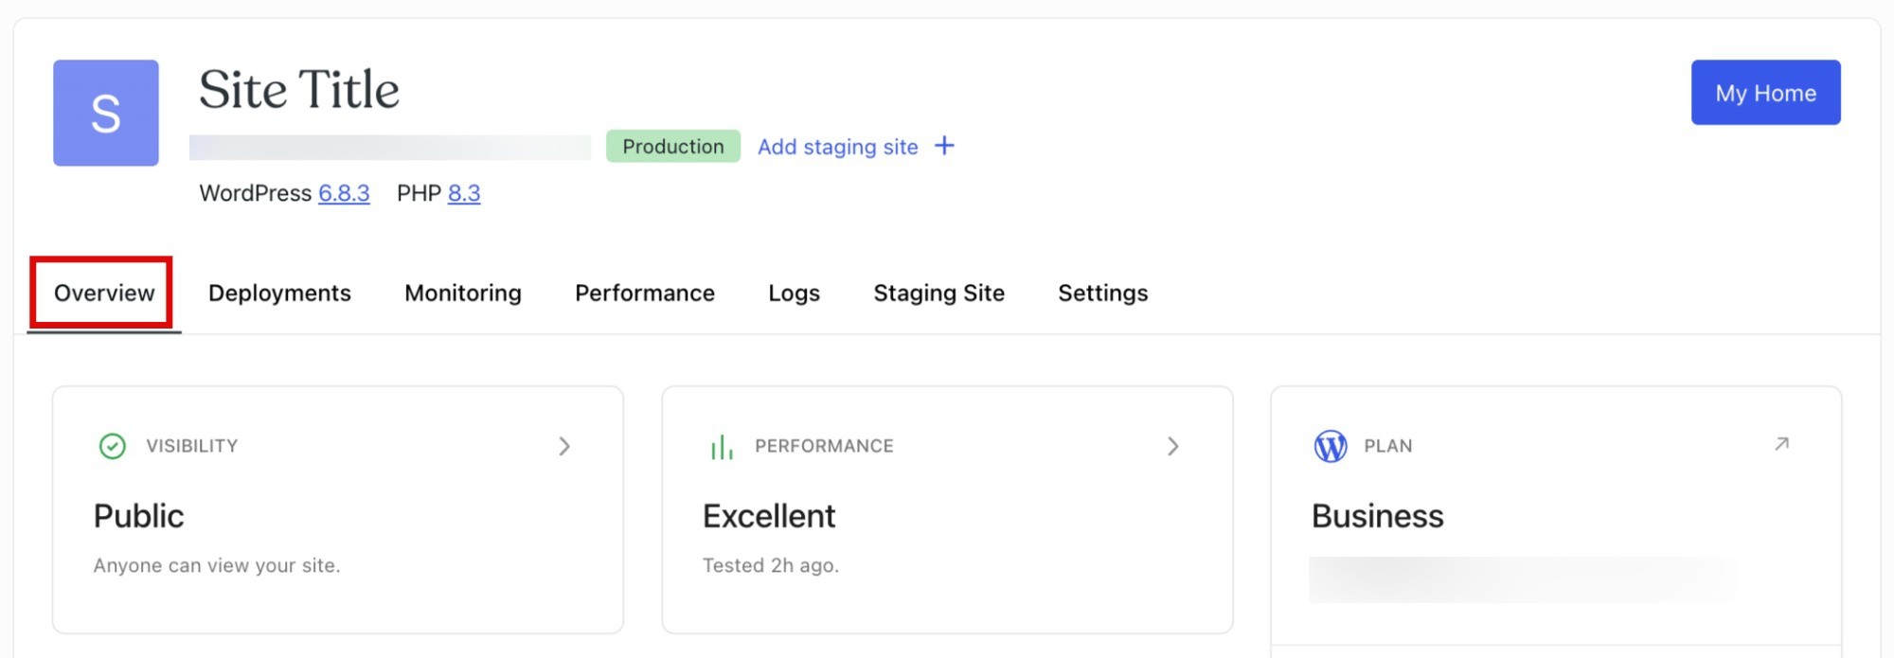Click the My Home button
1894x658 pixels.
(x=1765, y=93)
